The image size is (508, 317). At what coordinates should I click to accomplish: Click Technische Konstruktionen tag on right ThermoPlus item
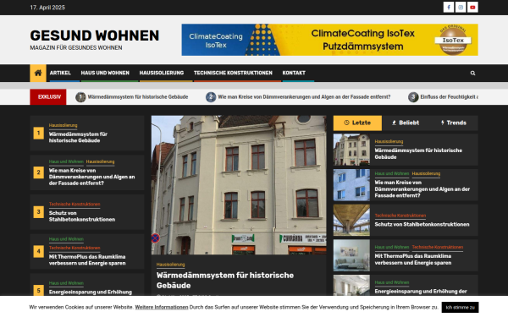point(438,247)
